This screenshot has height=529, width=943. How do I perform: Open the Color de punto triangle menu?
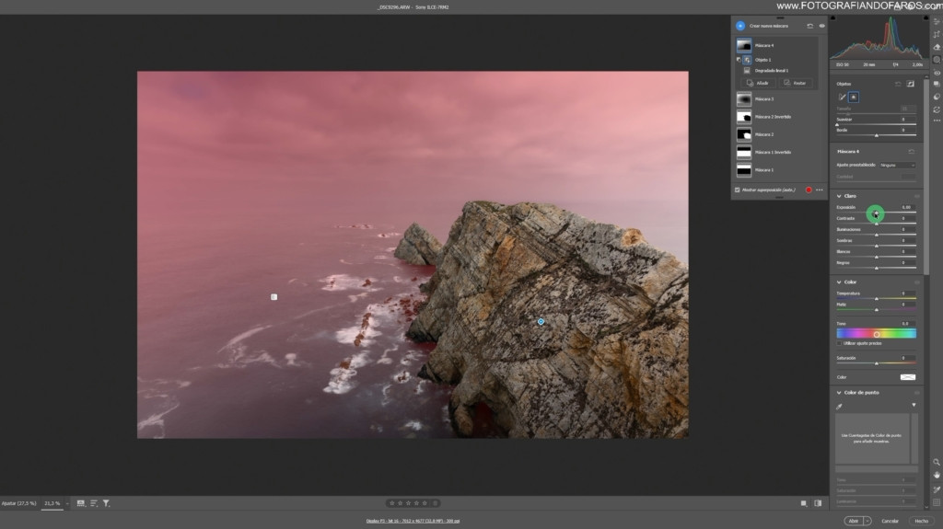pos(914,405)
